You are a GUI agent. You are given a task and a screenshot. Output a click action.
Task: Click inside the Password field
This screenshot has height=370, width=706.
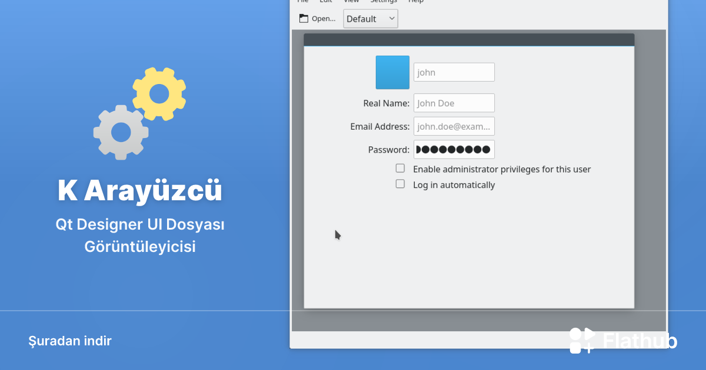(x=454, y=149)
